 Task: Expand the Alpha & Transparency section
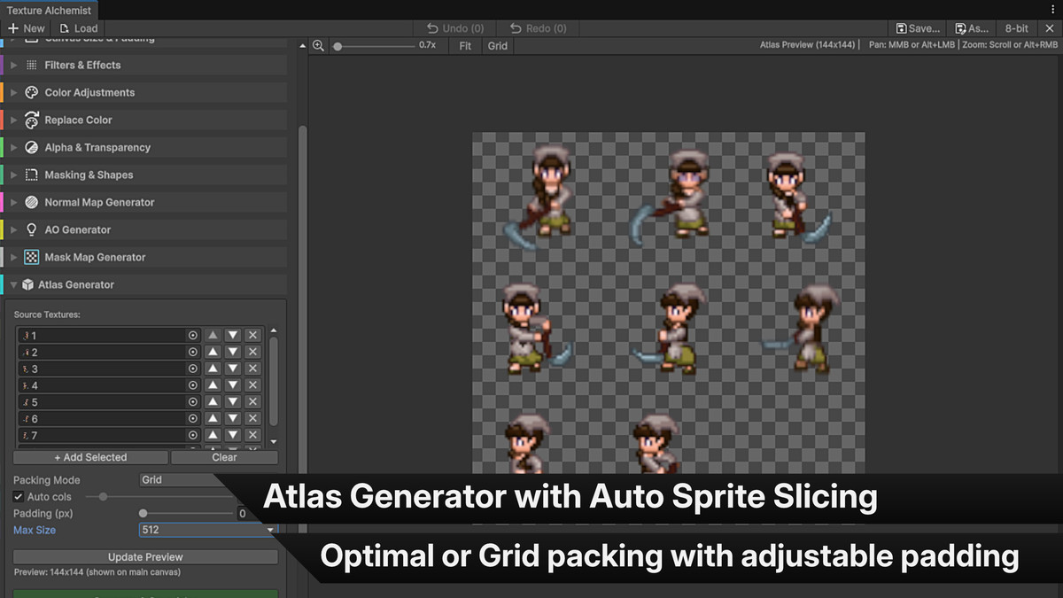145,147
